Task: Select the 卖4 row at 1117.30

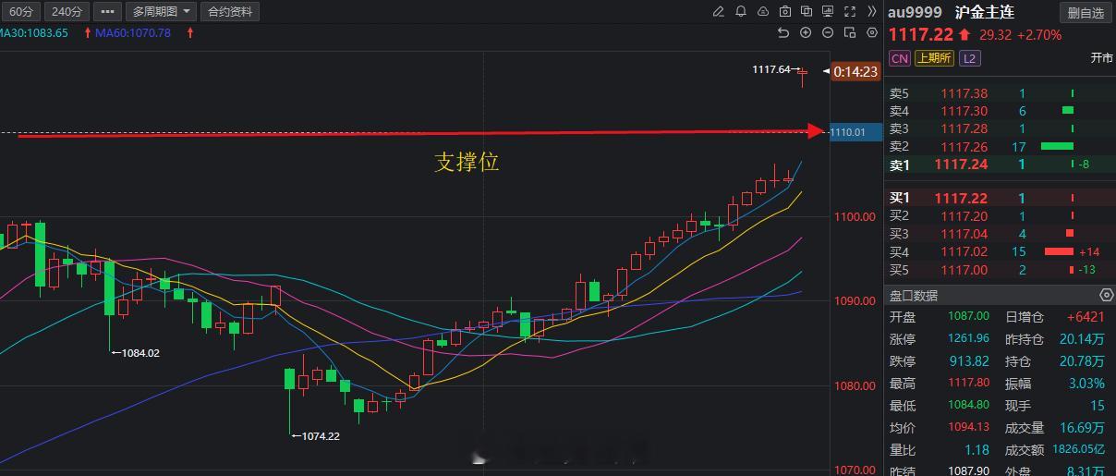Action: click(x=1001, y=111)
